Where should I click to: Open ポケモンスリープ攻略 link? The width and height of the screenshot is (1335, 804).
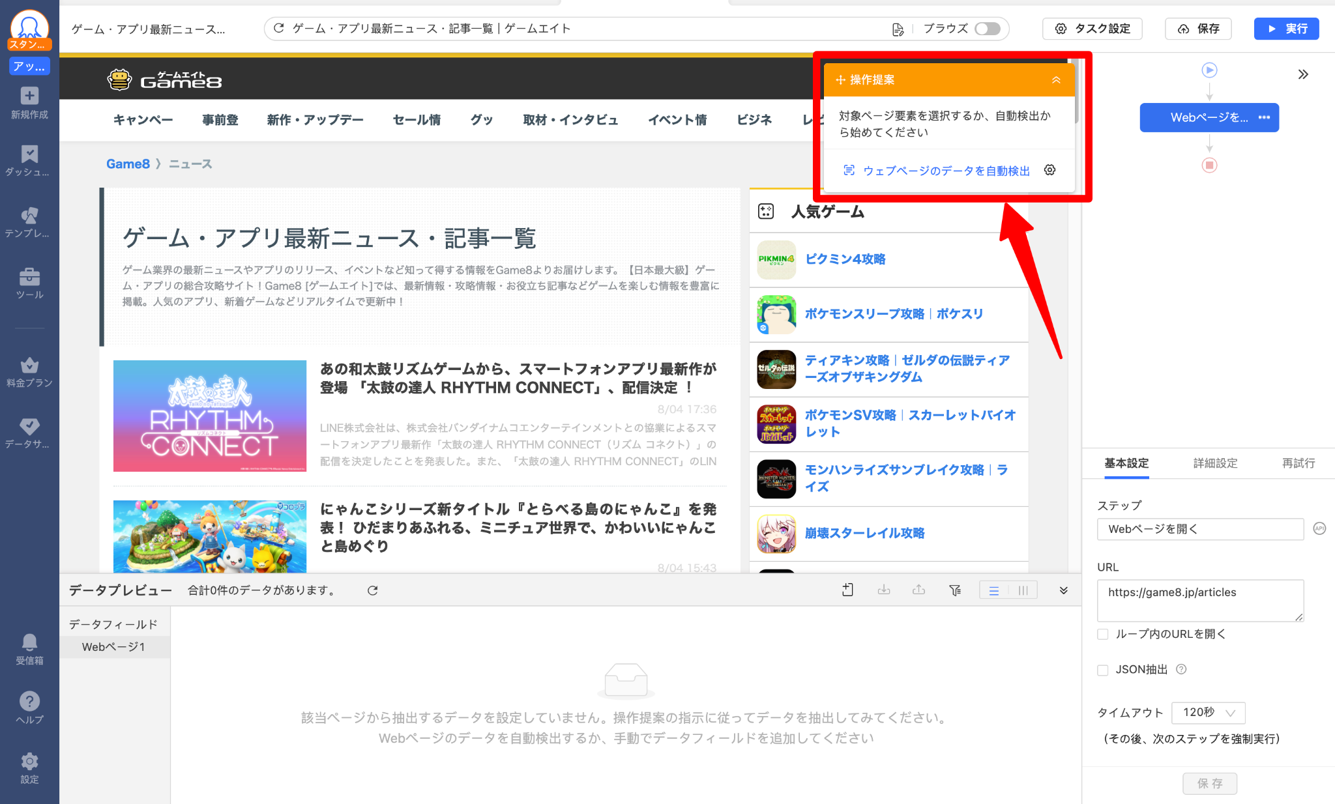pyautogui.click(x=894, y=313)
